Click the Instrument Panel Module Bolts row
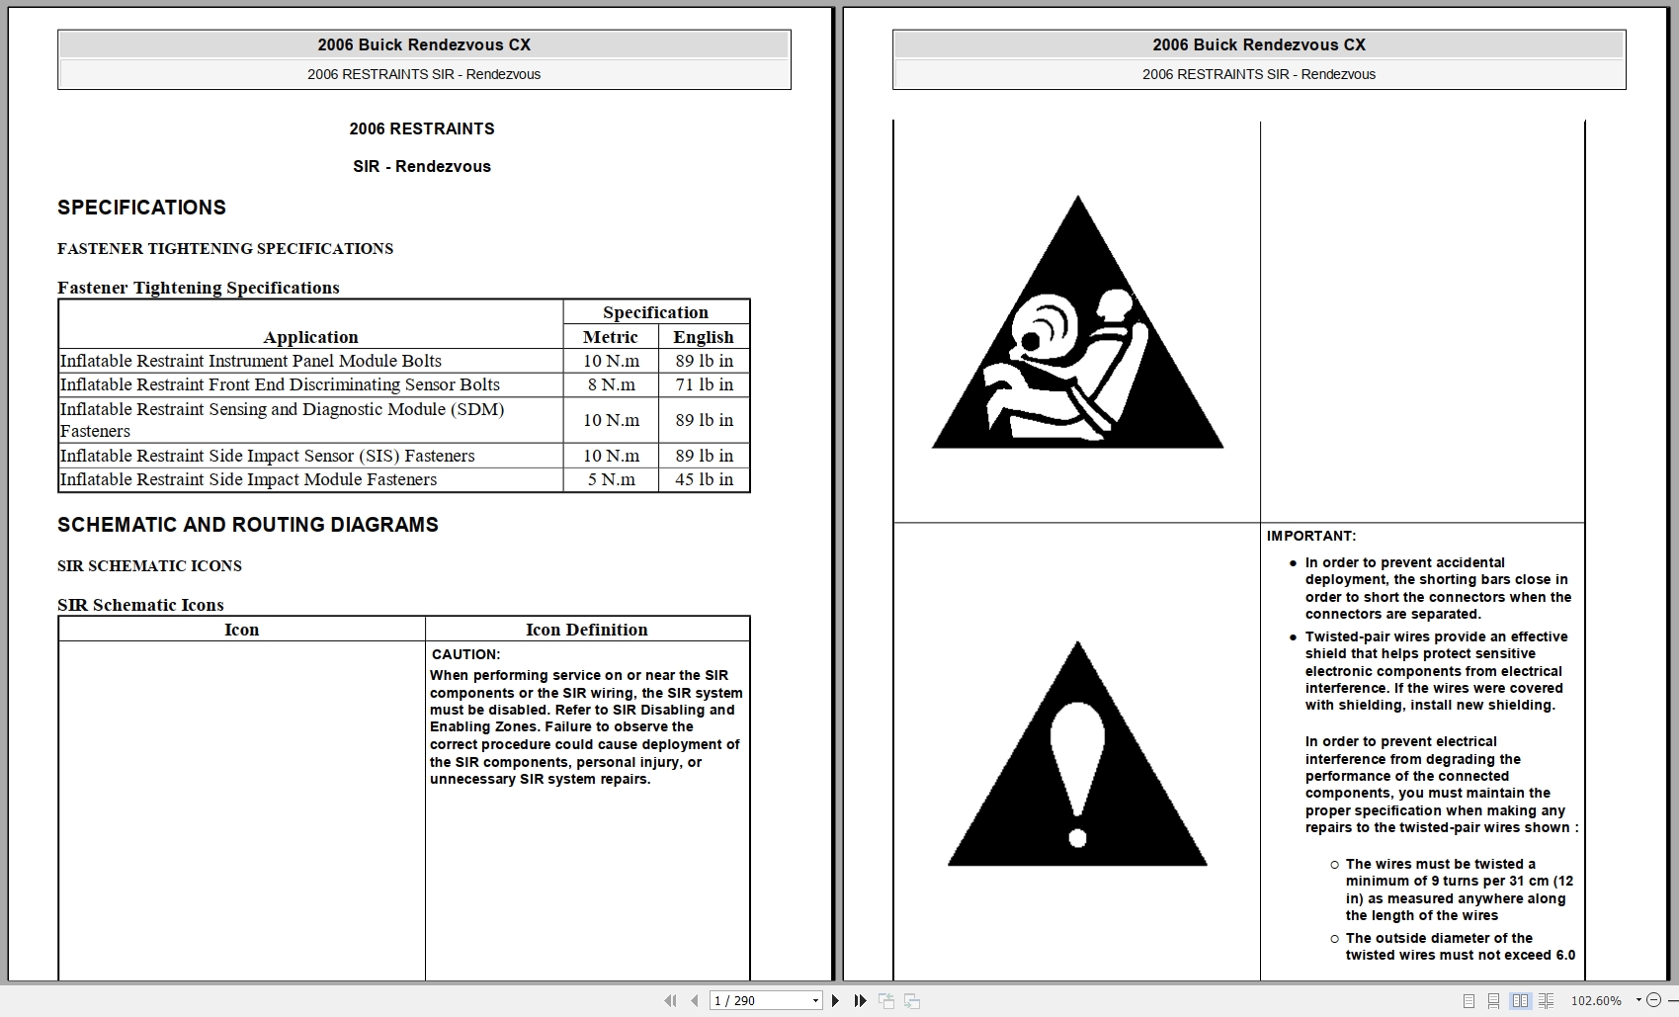1679x1017 pixels. coord(404,361)
